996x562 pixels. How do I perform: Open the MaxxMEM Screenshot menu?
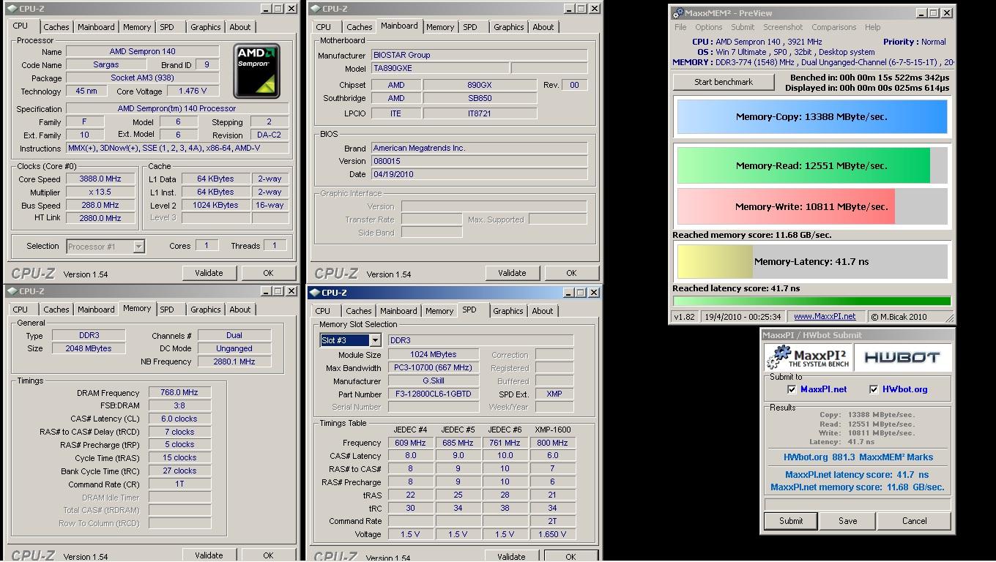(x=783, y=27)
